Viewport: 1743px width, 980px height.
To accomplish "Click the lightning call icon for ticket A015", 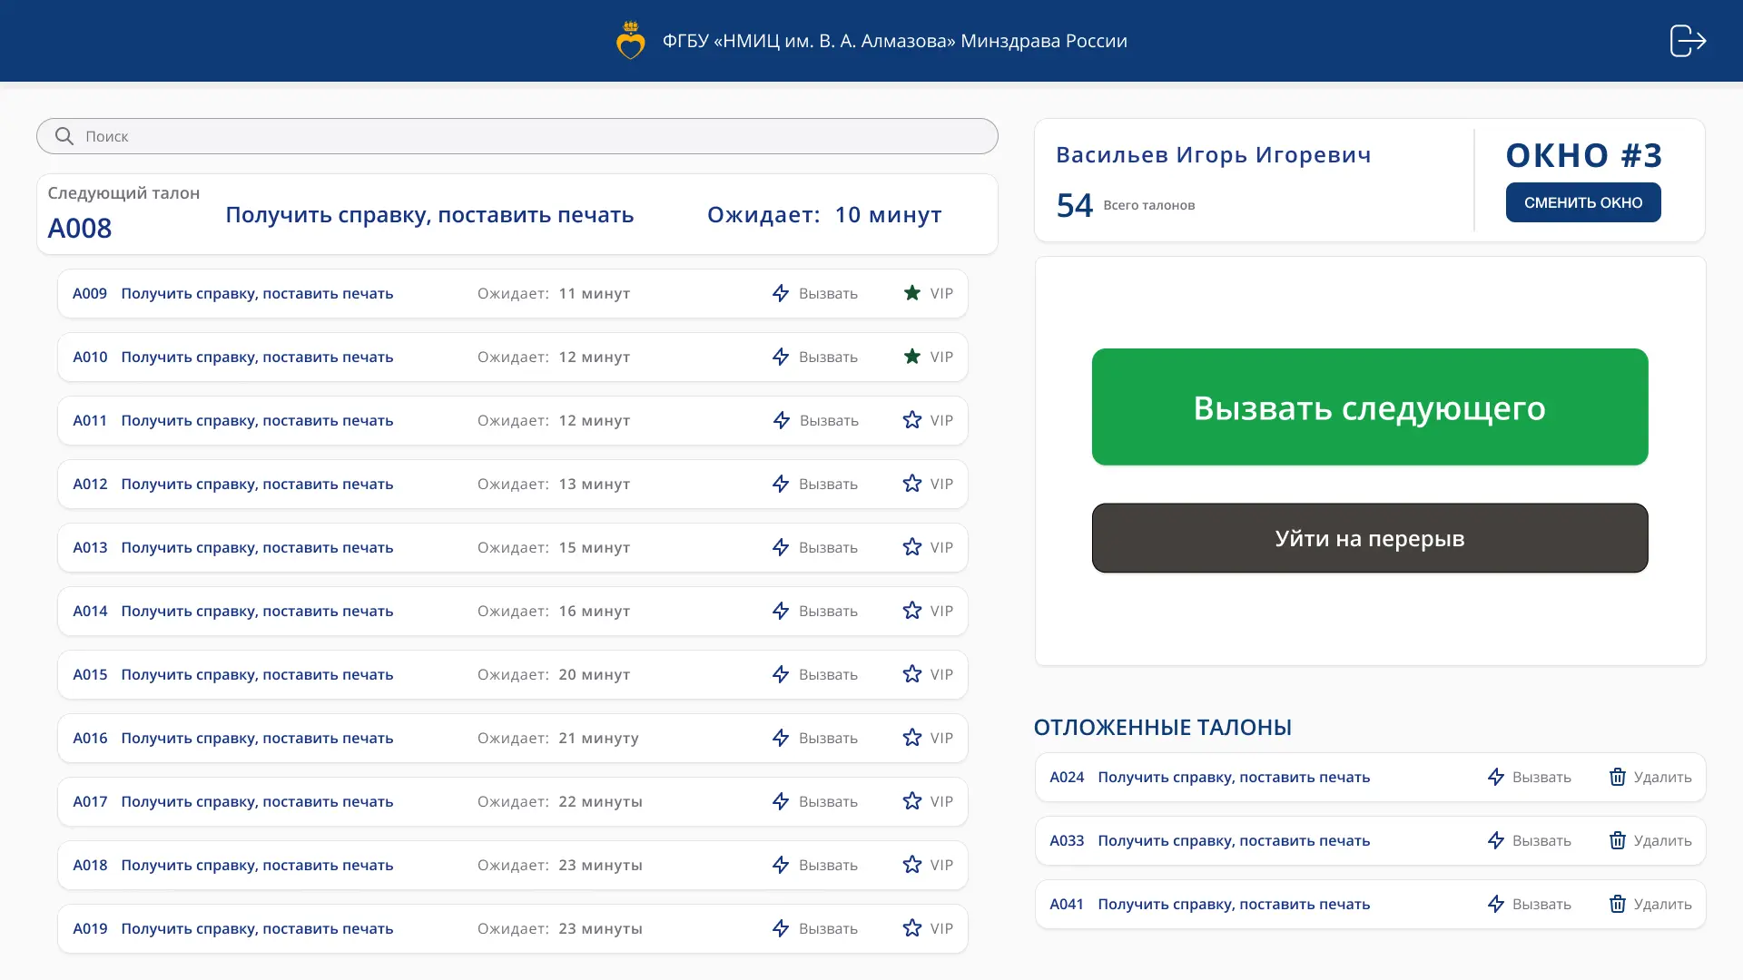I will tap(781, 674).
